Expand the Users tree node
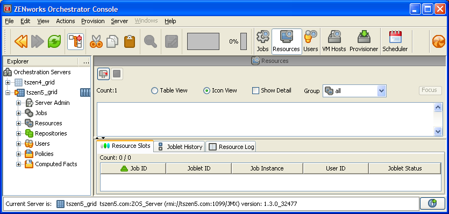 (x=19, y=144)
